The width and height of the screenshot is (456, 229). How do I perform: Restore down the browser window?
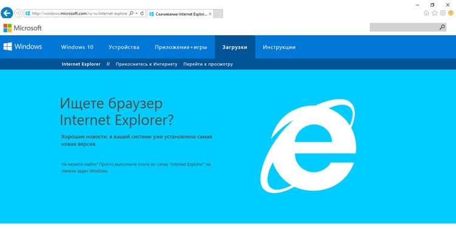[432, 5]
